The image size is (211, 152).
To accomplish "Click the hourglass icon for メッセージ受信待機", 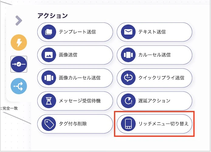I will point(49,101).
